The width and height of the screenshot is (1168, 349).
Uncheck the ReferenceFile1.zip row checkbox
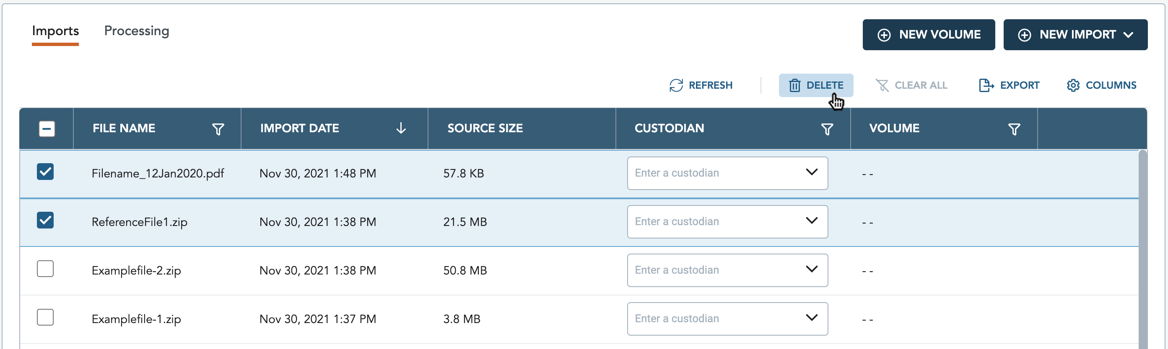(x=45, y=220)
